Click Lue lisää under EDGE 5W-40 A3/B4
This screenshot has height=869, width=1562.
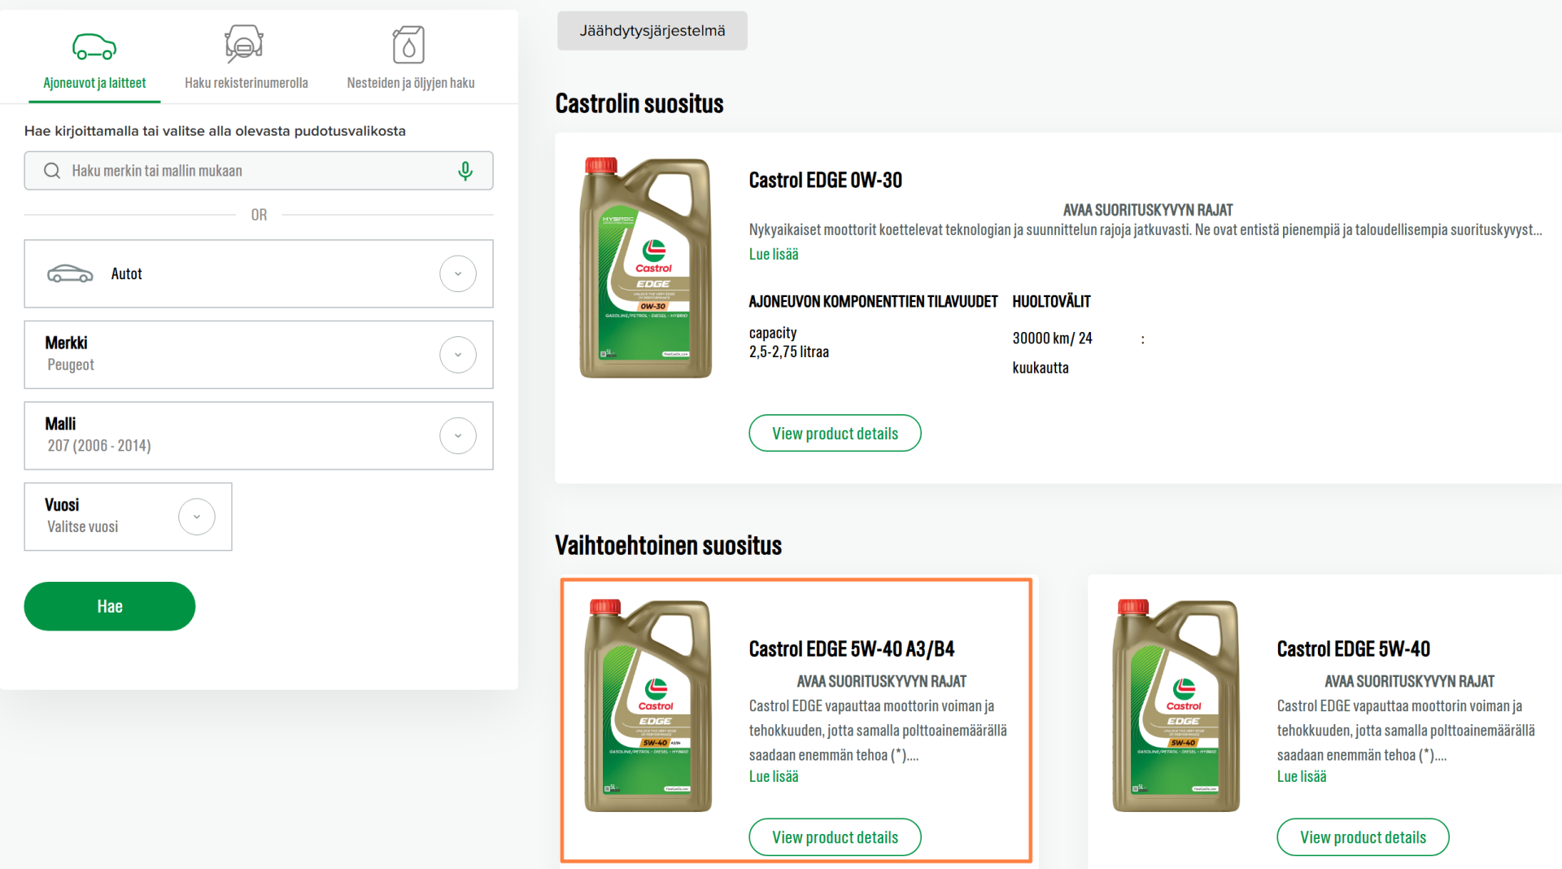[774, 777]
